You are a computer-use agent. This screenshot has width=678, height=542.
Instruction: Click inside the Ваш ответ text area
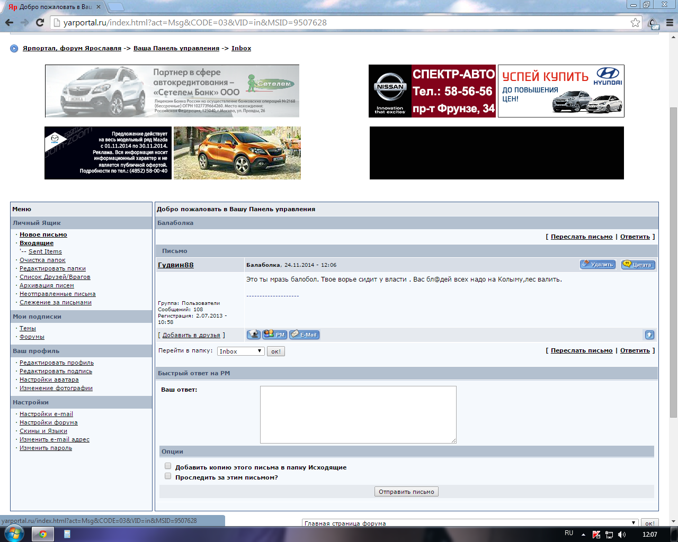click(358, 414)
